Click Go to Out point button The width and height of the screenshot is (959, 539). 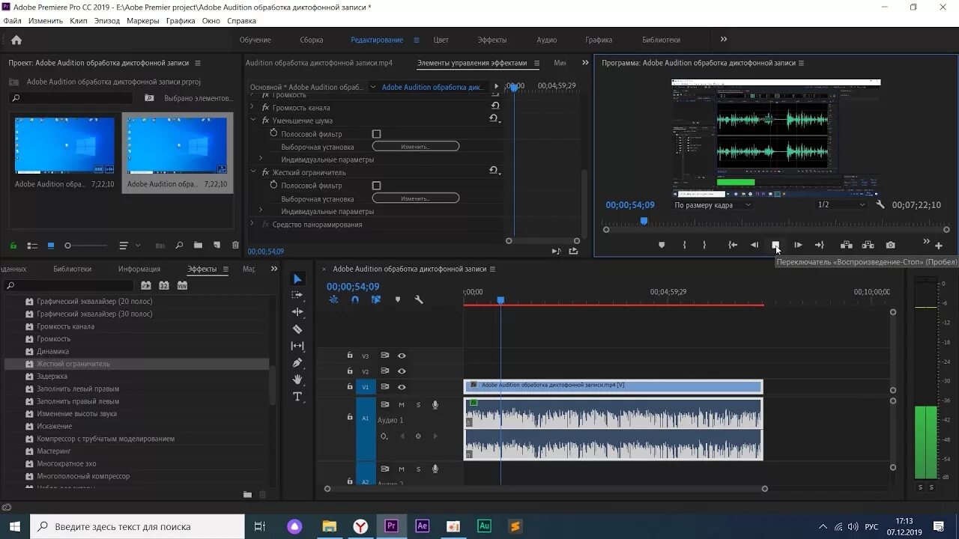820,245
